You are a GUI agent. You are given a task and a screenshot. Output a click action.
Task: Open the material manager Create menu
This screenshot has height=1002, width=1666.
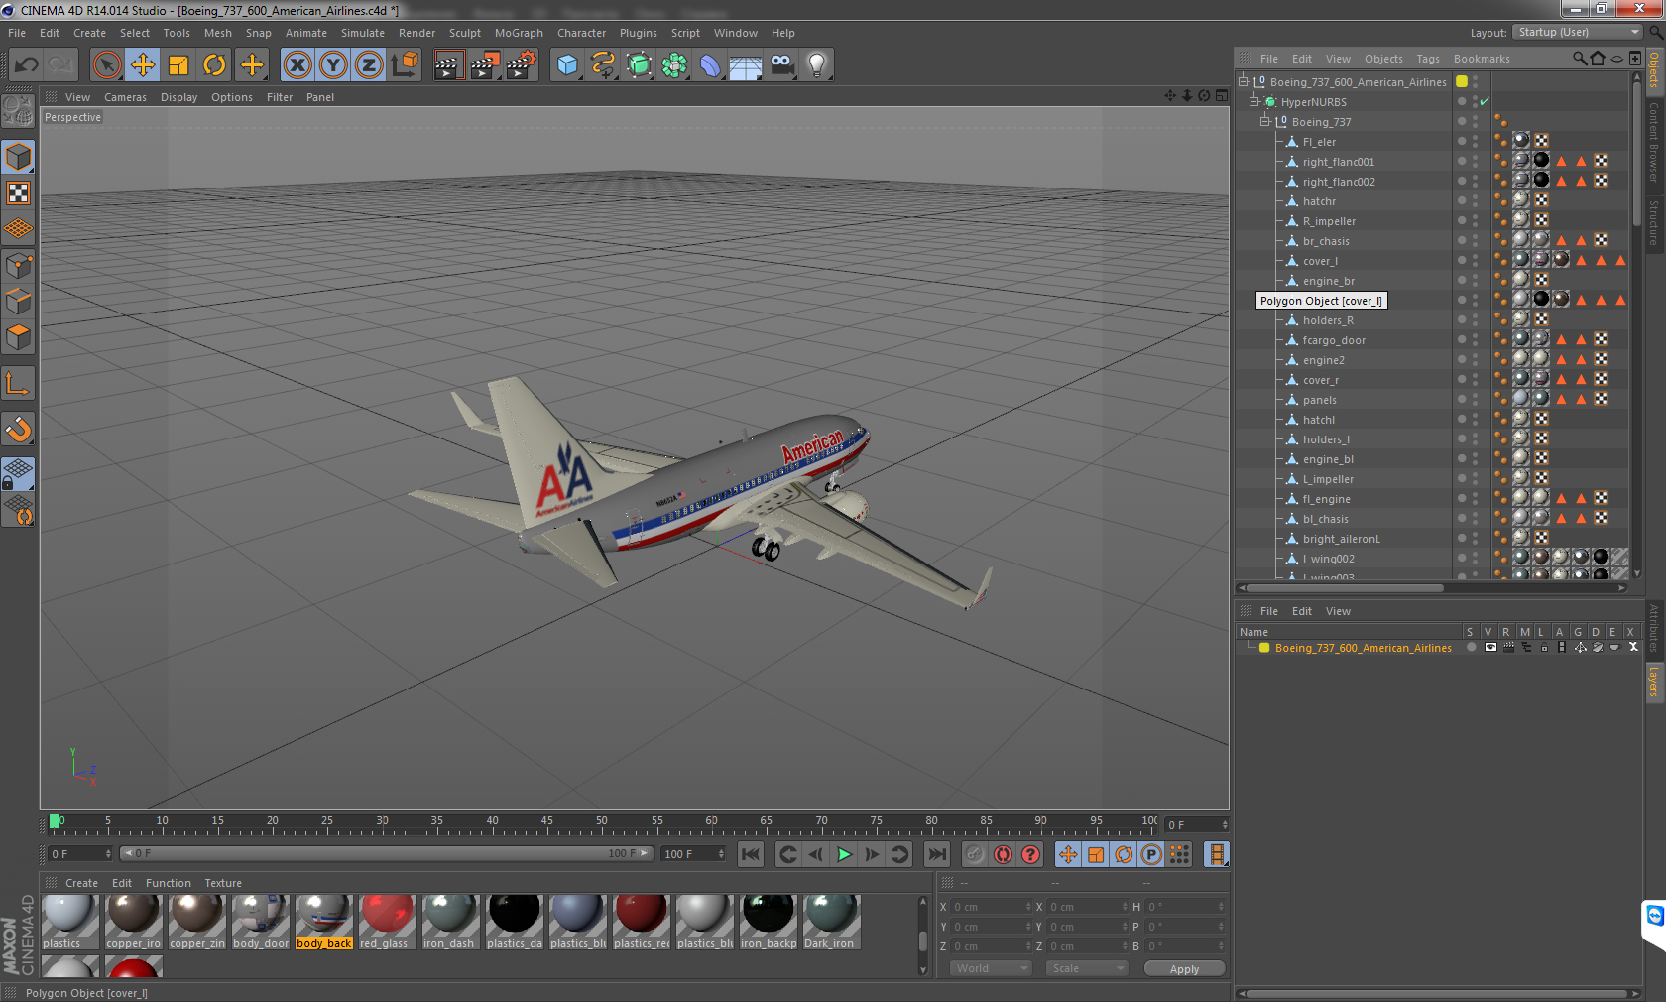81,883
